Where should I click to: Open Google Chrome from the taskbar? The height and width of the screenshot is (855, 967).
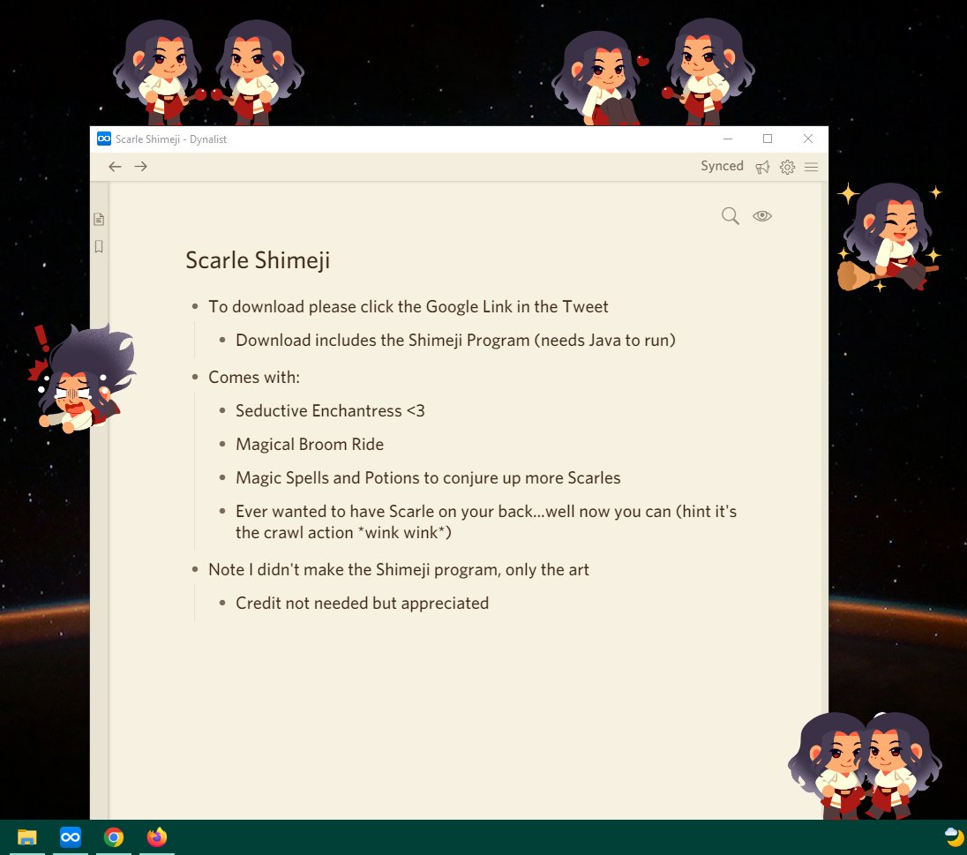[x=114, y=837]
